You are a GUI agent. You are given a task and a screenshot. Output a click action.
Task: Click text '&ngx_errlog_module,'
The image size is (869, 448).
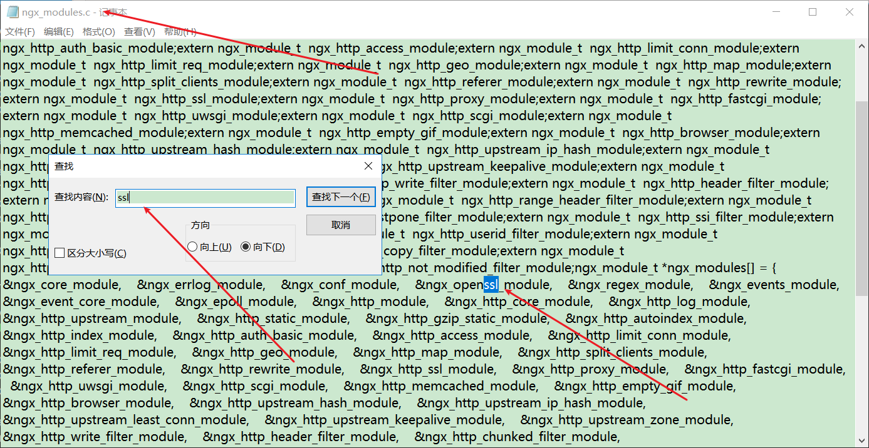[x=201, y=285]
